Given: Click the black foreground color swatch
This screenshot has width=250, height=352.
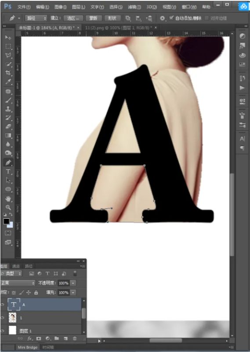Looking at the screenshot, I should pos(6,221).
